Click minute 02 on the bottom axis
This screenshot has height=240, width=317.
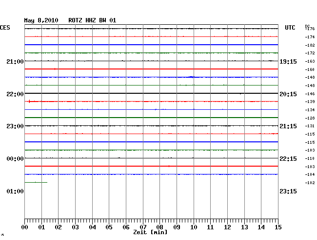58,227
